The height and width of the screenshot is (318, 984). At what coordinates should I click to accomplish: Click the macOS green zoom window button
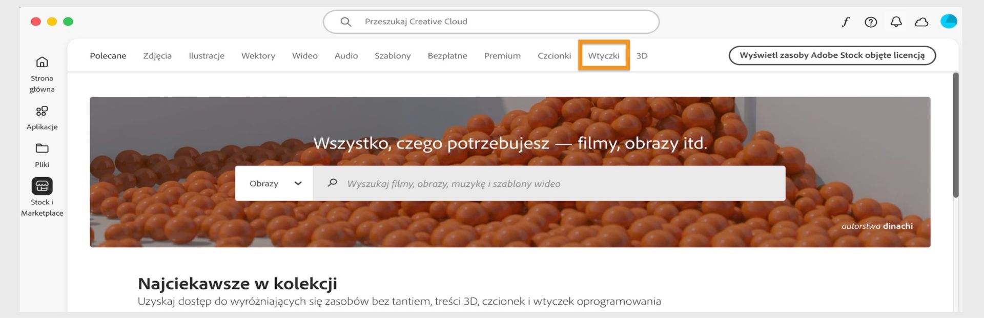[x=68, y=22]
